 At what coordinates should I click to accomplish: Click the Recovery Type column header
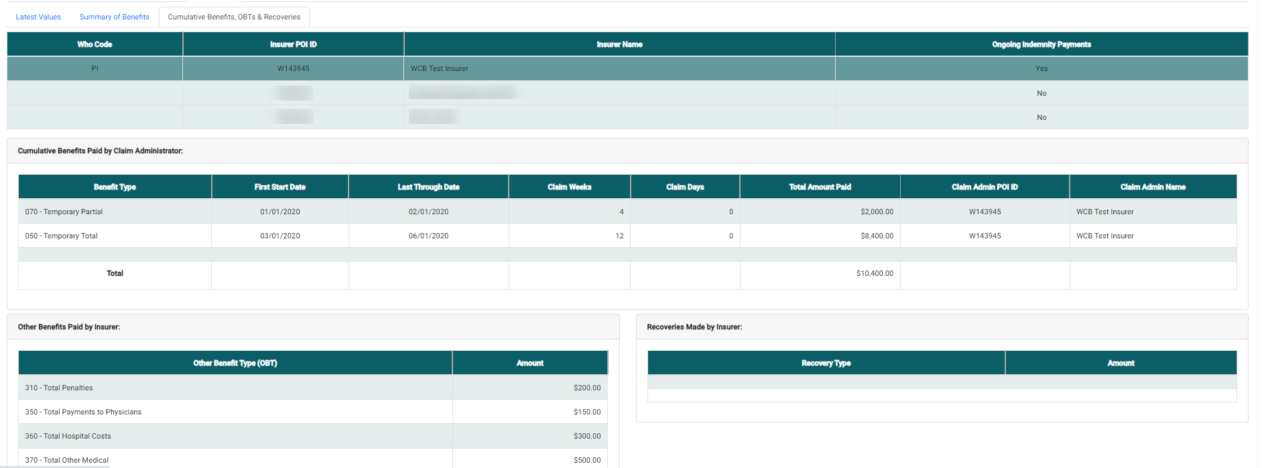pos(826,363)
